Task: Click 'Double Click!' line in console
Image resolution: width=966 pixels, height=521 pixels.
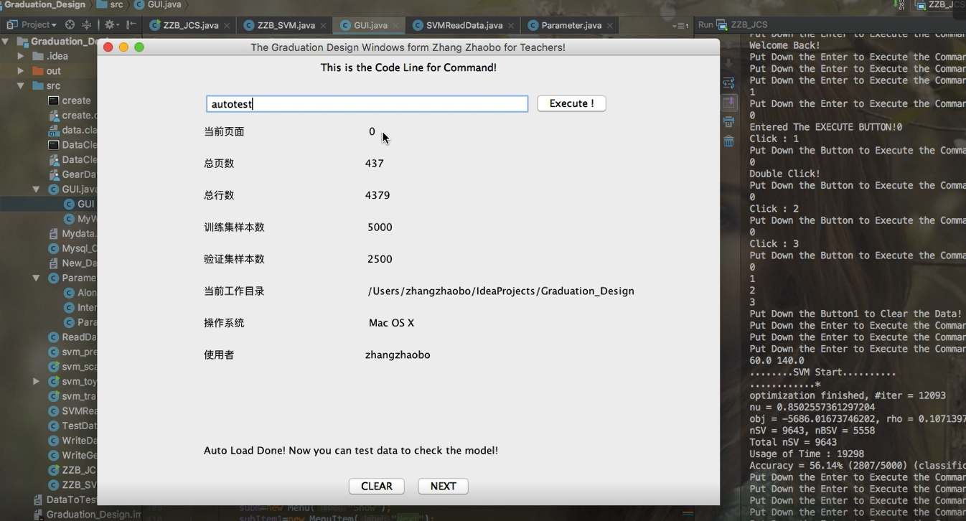Action: click(784, 174)
